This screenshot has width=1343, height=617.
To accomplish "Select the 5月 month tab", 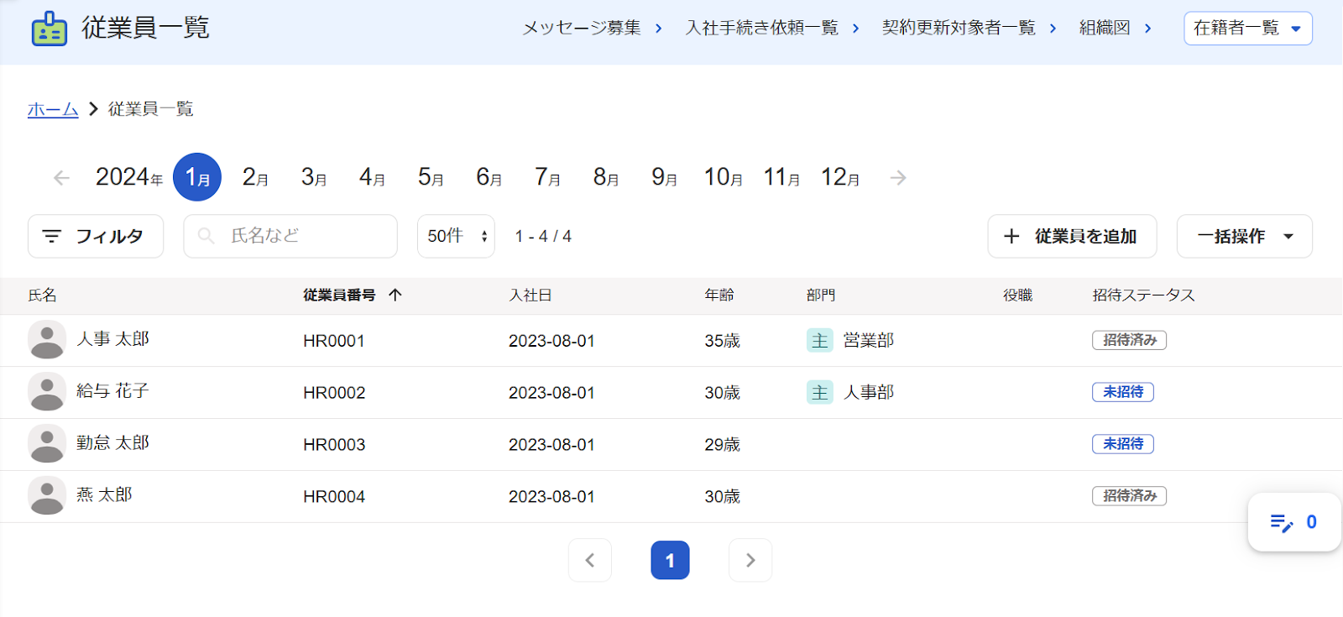I will pos(431,177).
